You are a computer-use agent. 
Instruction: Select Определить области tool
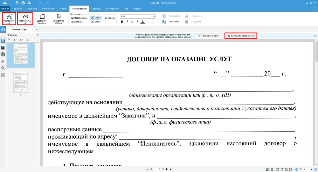tap(59, 19)
